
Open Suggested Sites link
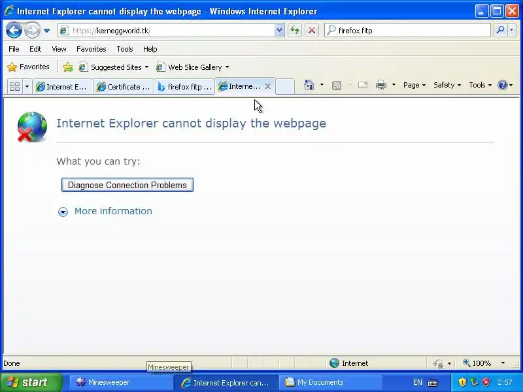[113, 67]
